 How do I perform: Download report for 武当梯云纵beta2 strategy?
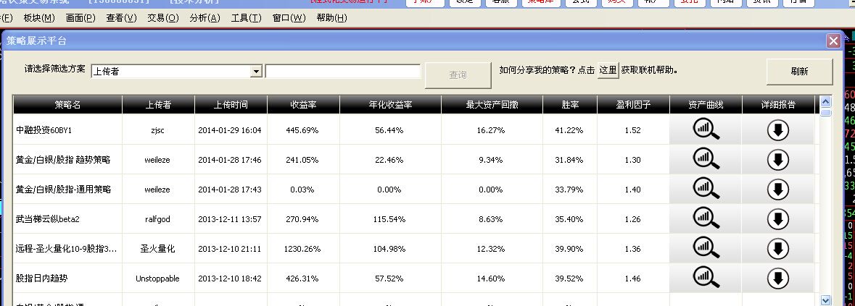(777, 218)
